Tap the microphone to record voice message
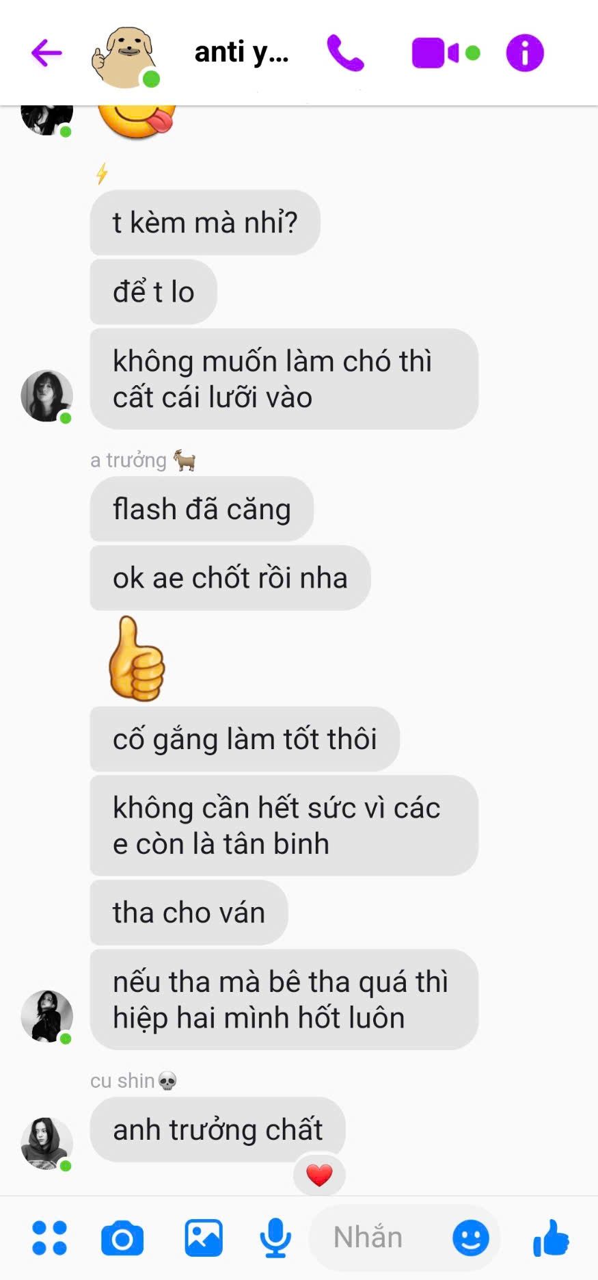This screenshot has width=598, height=1280. click(275, 1238)
